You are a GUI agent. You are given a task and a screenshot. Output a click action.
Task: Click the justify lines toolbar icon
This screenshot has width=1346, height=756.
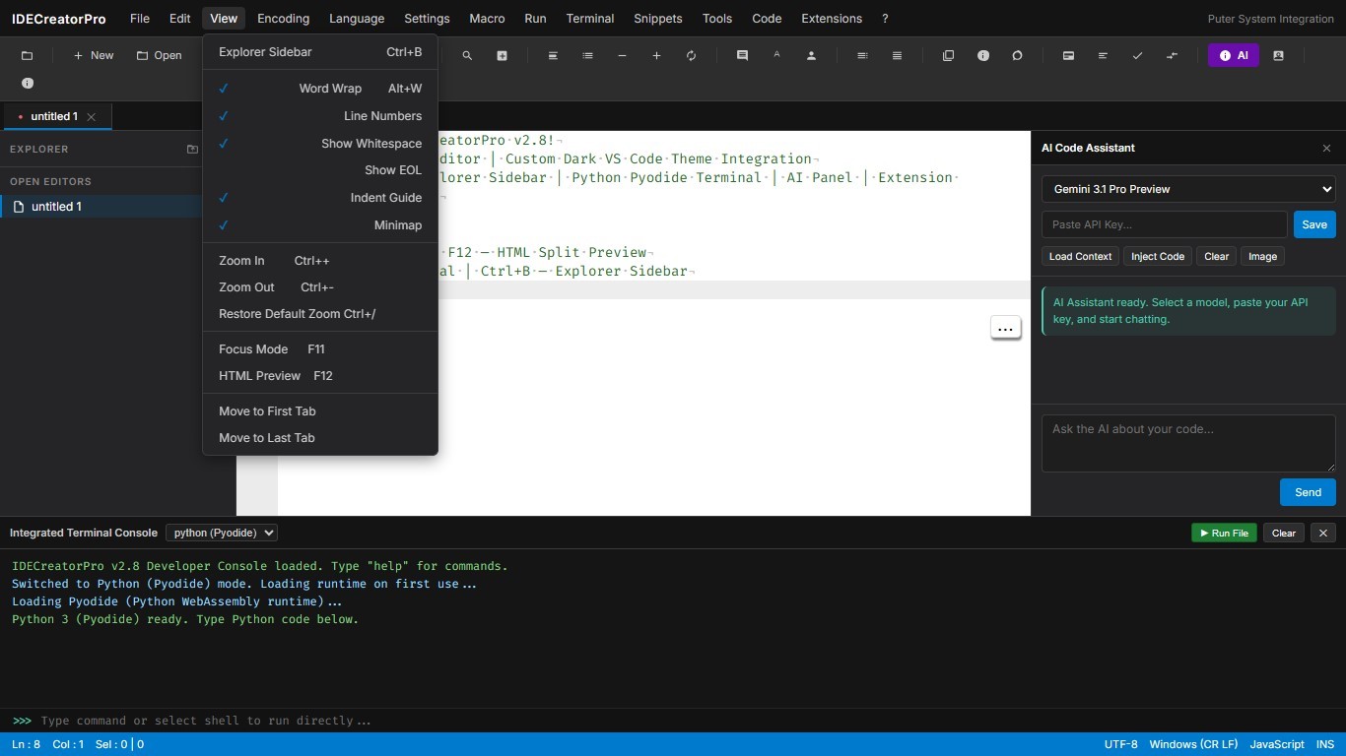(897, 55)
